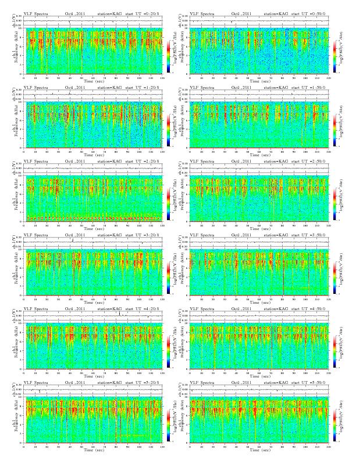The height and width of the screenshot is (460, 356).
Task: Click the ch.1 waveform strip above the 4:50:0 spectrogram
Action: point(259,316)
